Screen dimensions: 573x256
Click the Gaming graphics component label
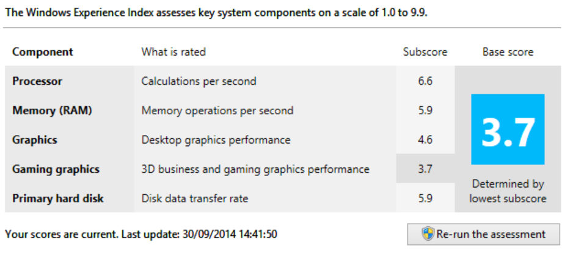point(56,169)
